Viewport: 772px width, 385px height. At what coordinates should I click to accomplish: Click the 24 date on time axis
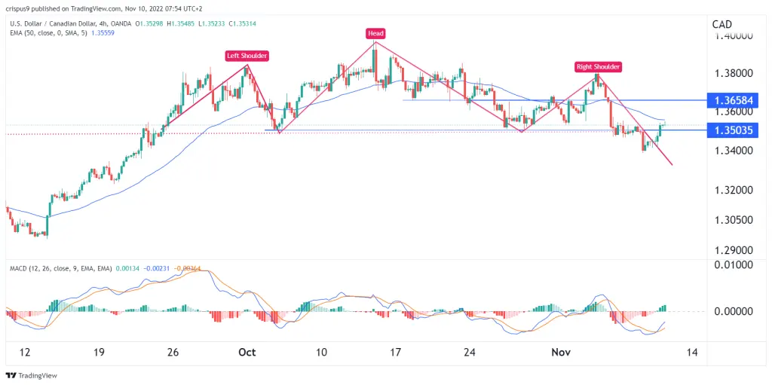469,353
